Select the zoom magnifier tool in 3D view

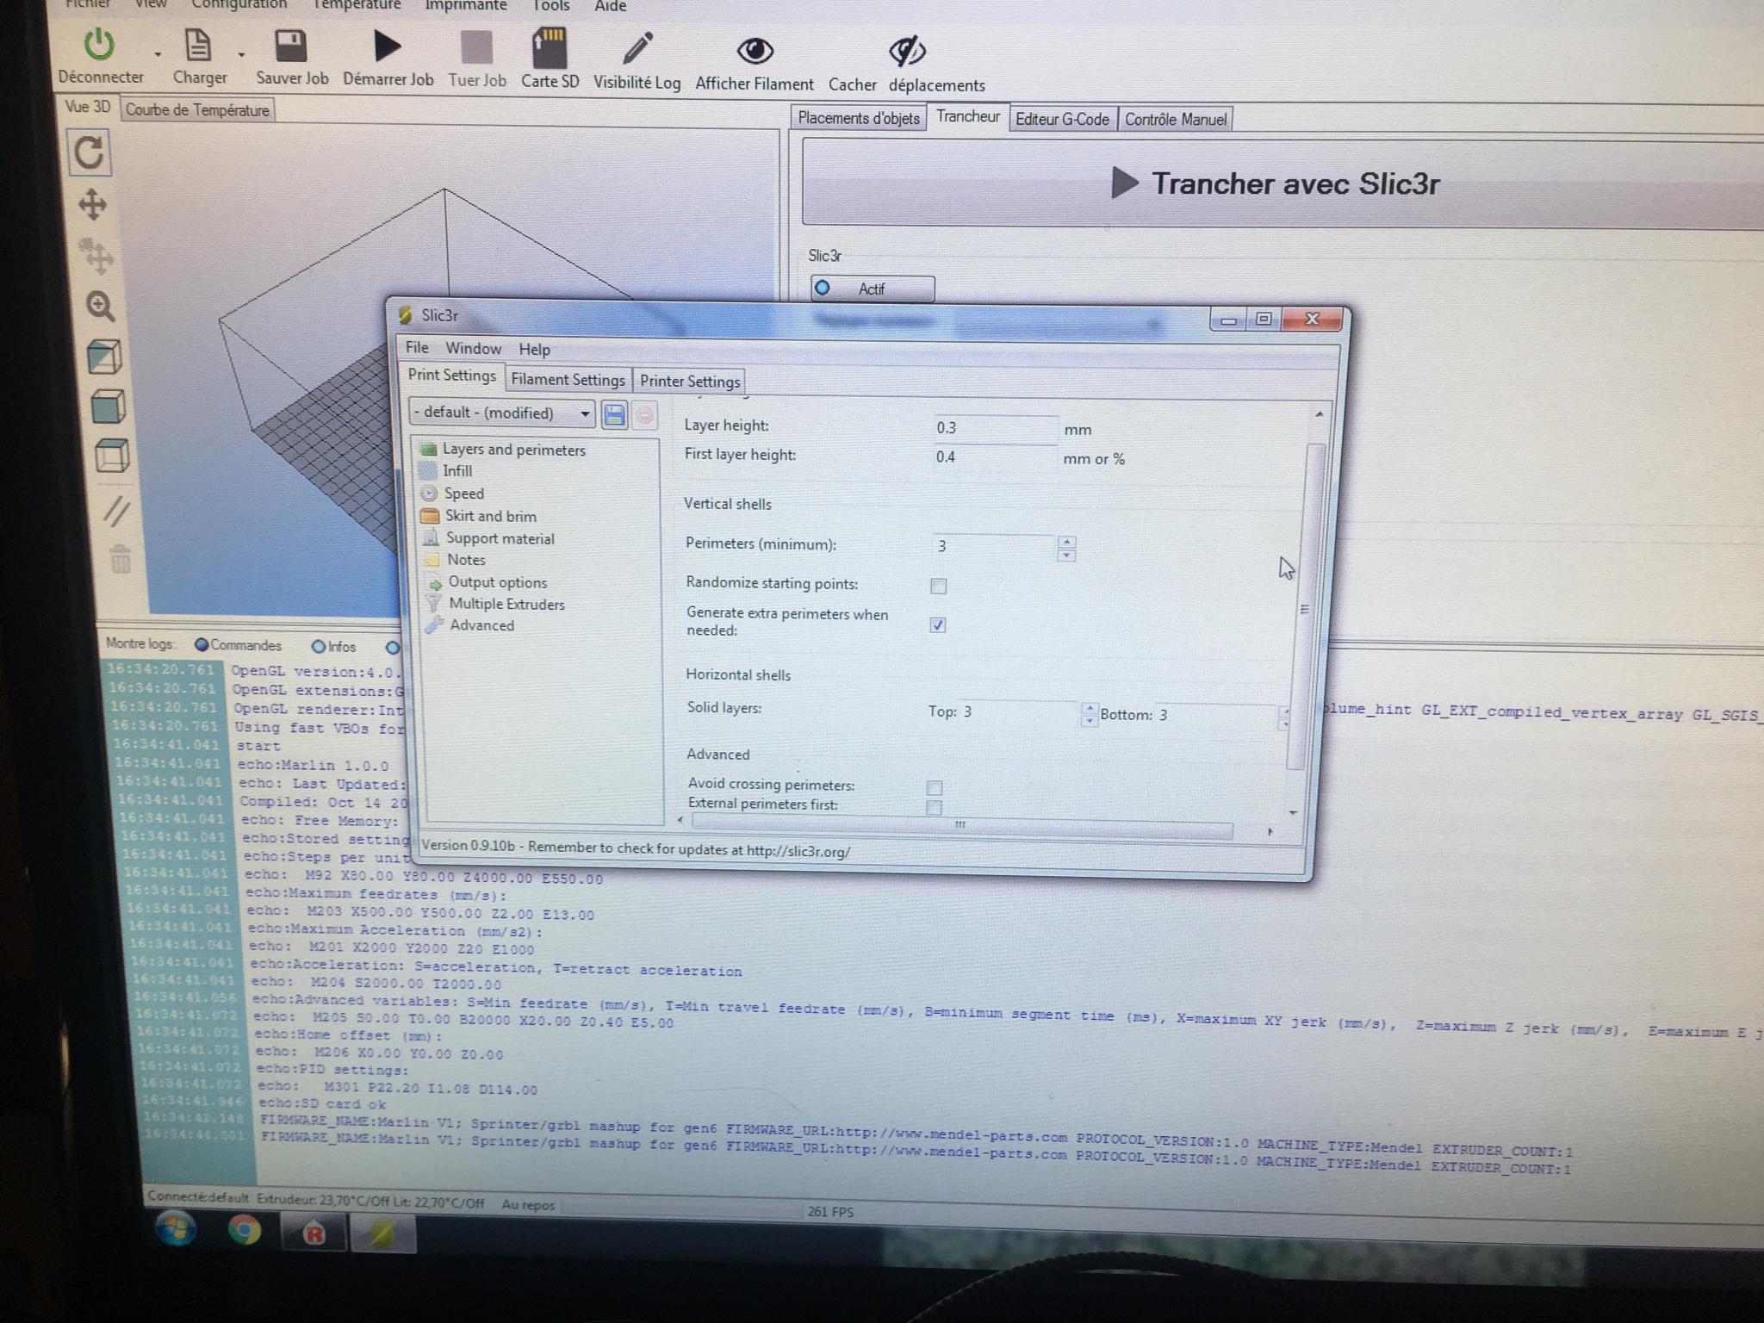pyautogui.click(x=100, y=306)
